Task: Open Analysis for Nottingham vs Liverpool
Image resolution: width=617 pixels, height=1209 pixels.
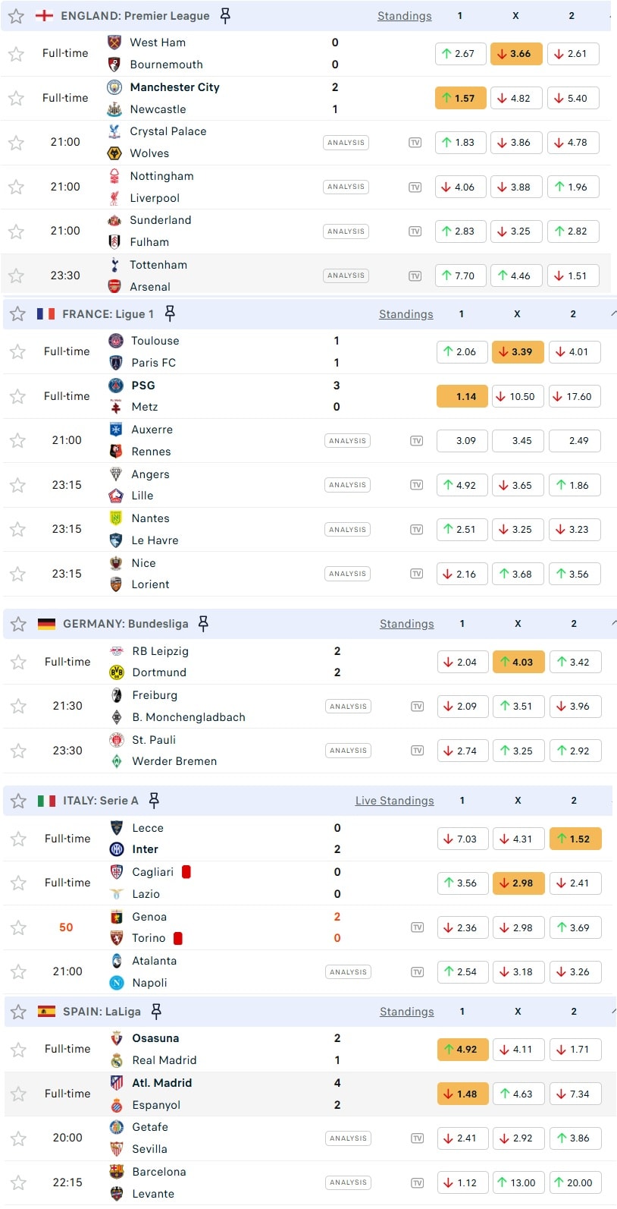Action: pyautogui.click(x=346, y=187)
